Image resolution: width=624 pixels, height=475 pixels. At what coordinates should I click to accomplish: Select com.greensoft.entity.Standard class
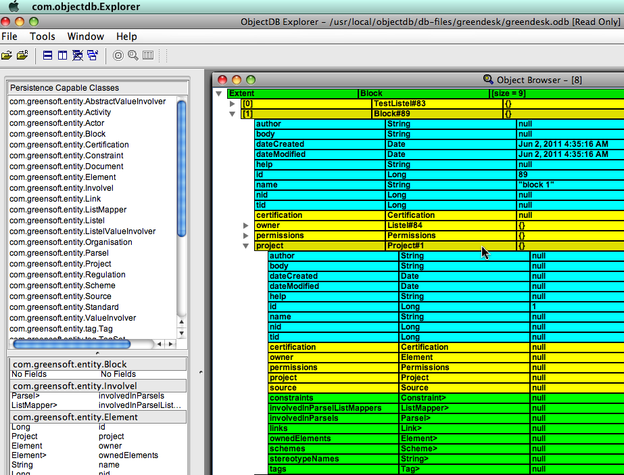click(64, 307)
